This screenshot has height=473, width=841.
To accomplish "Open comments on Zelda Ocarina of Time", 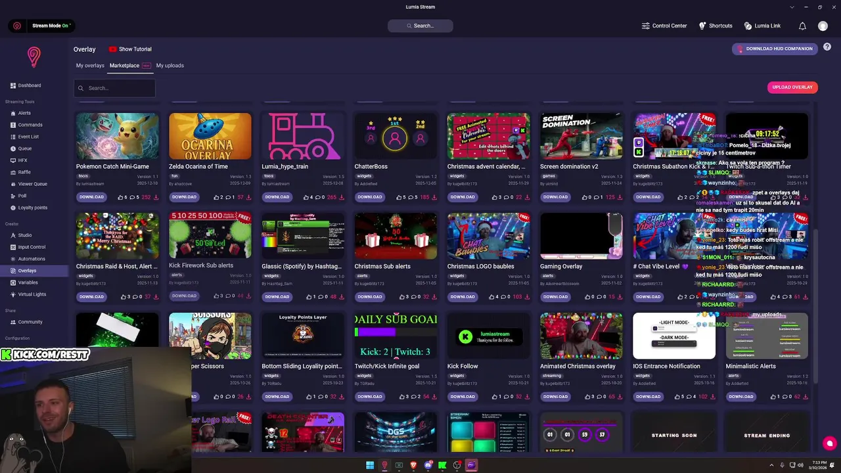I will (x=229, y=197).
